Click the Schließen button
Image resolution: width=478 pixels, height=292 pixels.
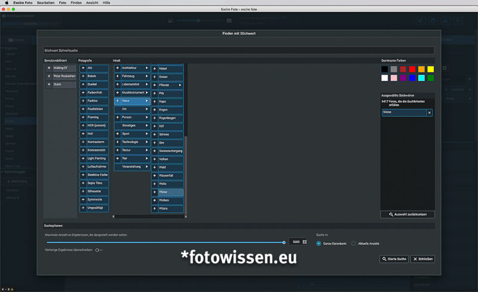coord(423,259)
